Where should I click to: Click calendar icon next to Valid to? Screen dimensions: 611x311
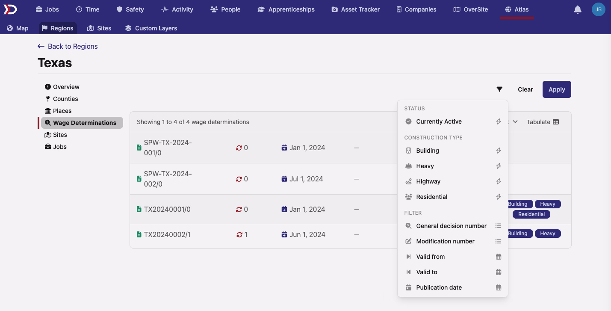pyautogui.click(x=499, y=272)
